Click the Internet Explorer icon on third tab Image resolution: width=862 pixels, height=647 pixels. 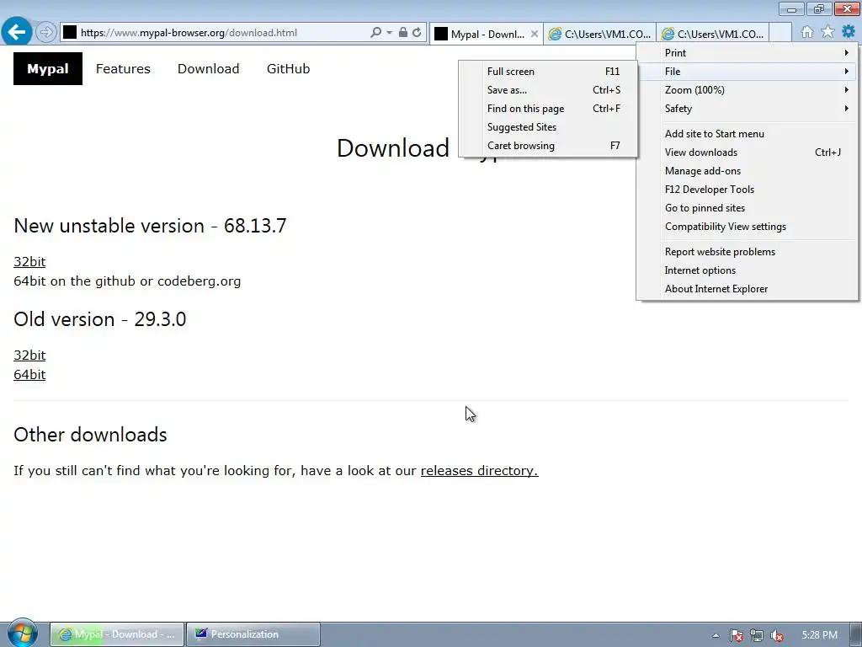(x=668, y=34)
